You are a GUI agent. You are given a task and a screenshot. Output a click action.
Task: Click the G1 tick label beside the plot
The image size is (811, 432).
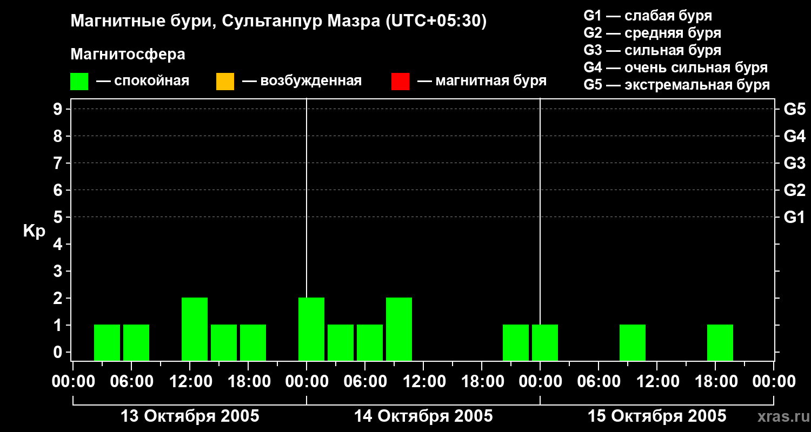795,217
